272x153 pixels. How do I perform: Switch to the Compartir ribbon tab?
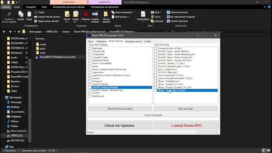(31, 7)
